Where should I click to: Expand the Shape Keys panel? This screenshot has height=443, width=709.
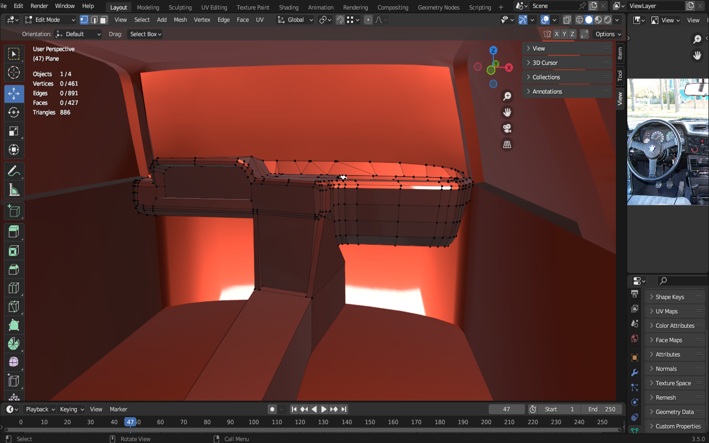675,297
